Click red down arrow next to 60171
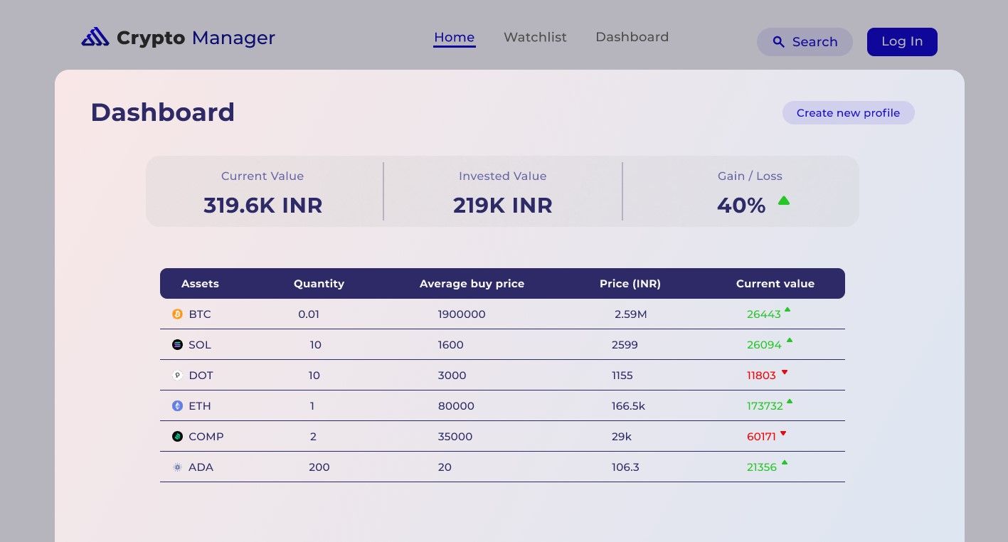The width and height of the screenshot is (1008, 542). click(x=783, y=433)
